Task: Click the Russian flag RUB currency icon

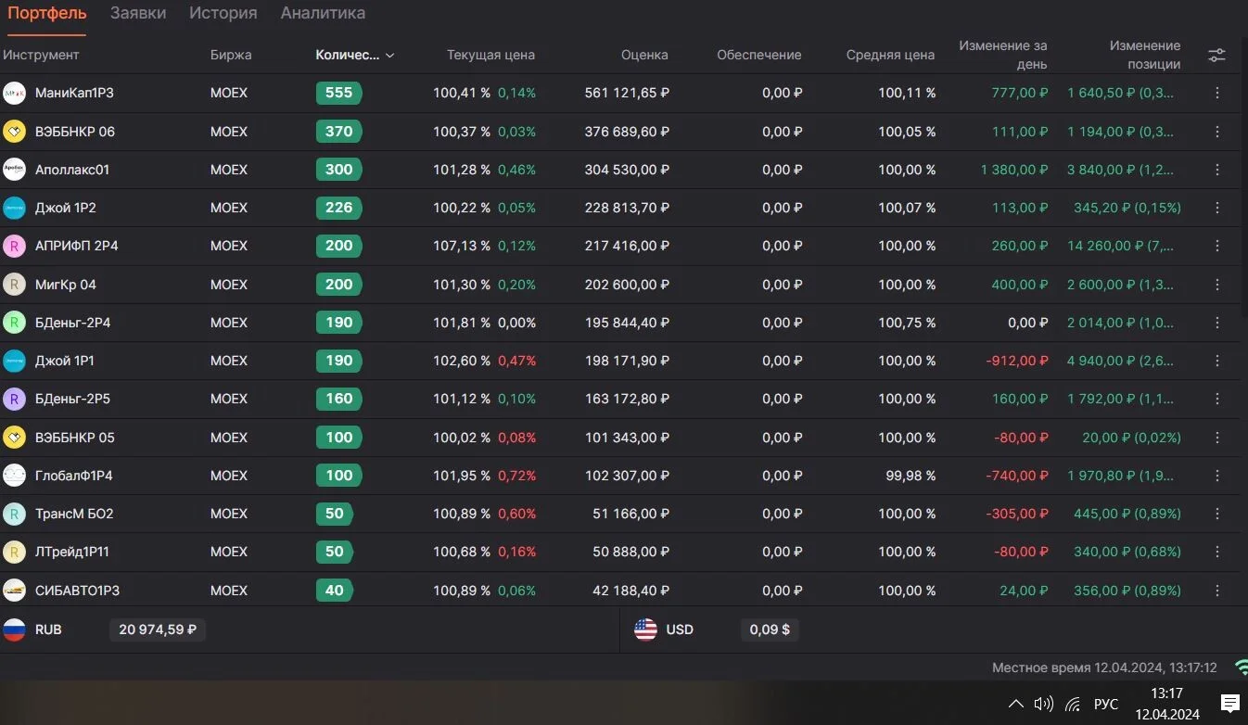Action: pos(14,630)
